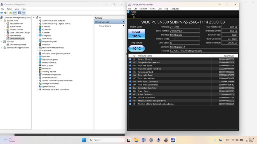
Task: Open Disk menu in CrystalDiskInfo
Action: (x=160, y=9)
